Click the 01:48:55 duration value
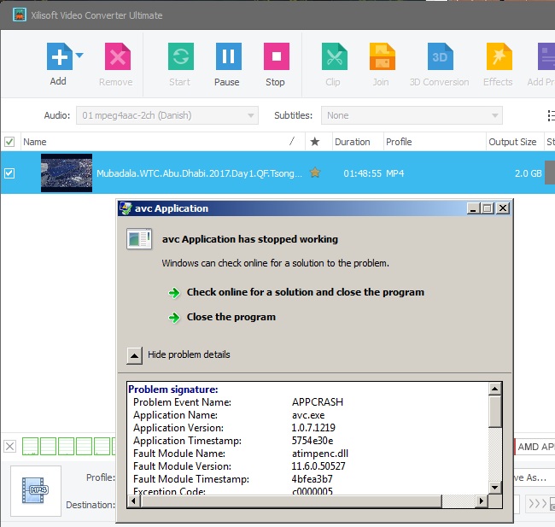555x527 pixels. coord(362,173)
